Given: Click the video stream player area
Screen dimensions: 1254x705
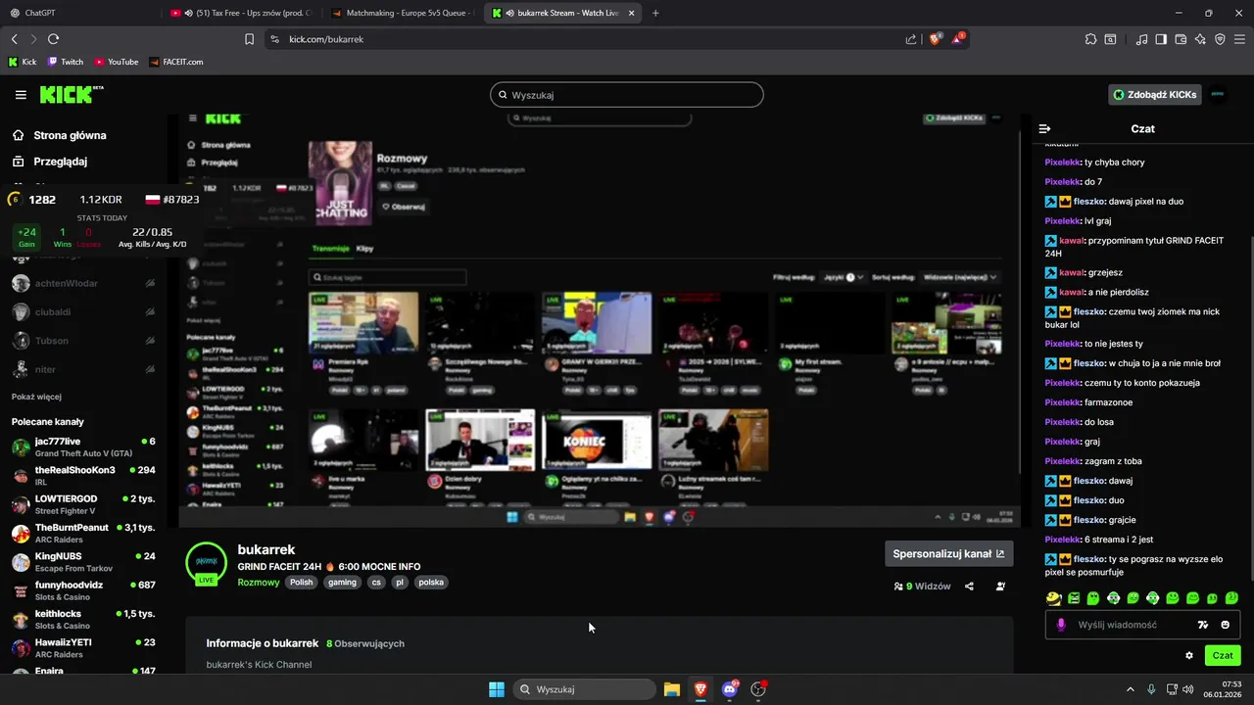Looking at the screenshot, I should (x=600, y=321).
